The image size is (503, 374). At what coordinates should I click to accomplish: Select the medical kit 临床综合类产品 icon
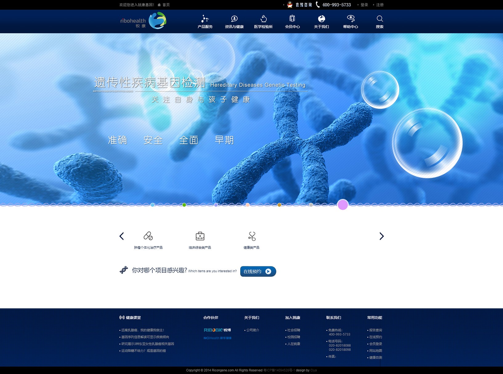(x=200, y=236)
